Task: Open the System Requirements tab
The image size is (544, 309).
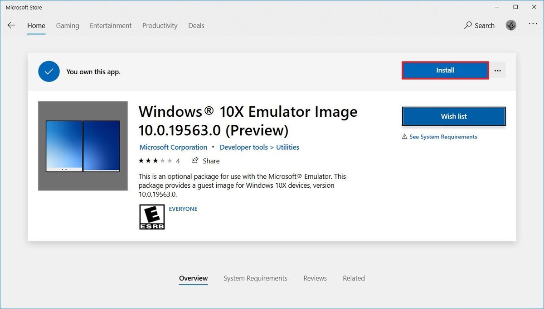Action: click(255, 278)
